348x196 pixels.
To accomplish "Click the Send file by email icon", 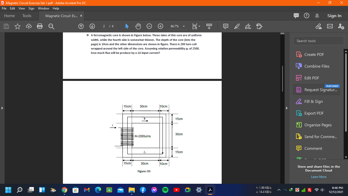I will coord(330,26).
